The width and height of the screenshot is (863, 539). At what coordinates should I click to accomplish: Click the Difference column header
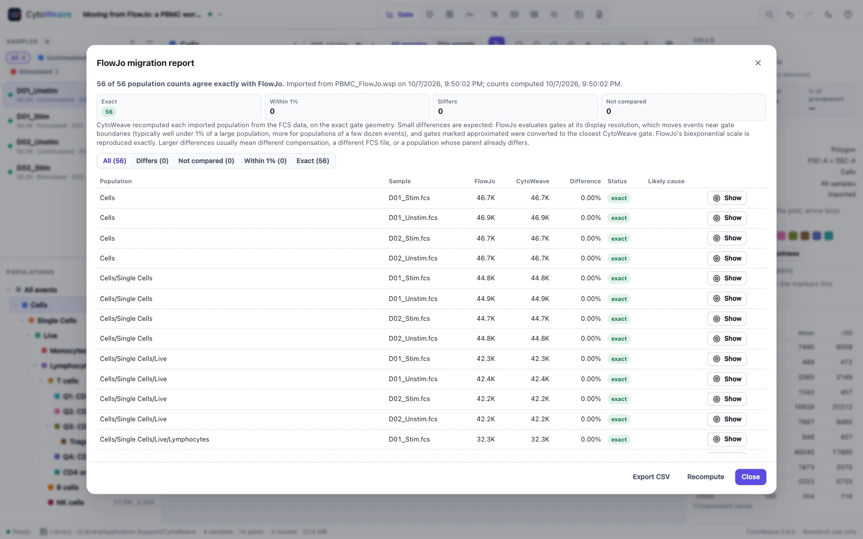pyautogui.click(x=585, y=181)
